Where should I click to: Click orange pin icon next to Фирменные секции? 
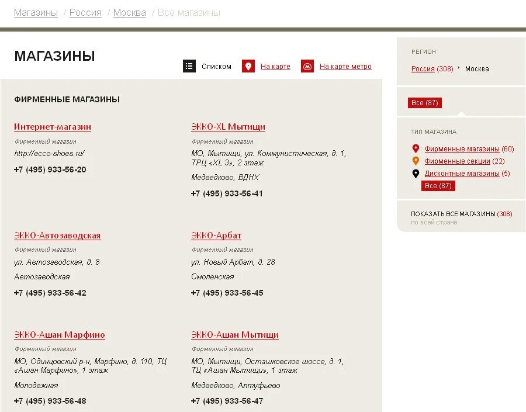(x=416, y=161)
